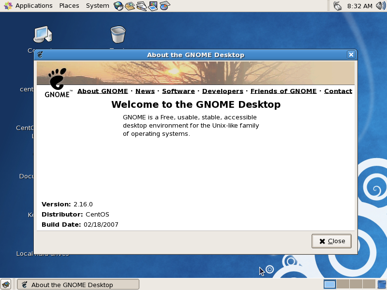
Task: Open the Friends of GNOME link
Action: pos(283,91)
